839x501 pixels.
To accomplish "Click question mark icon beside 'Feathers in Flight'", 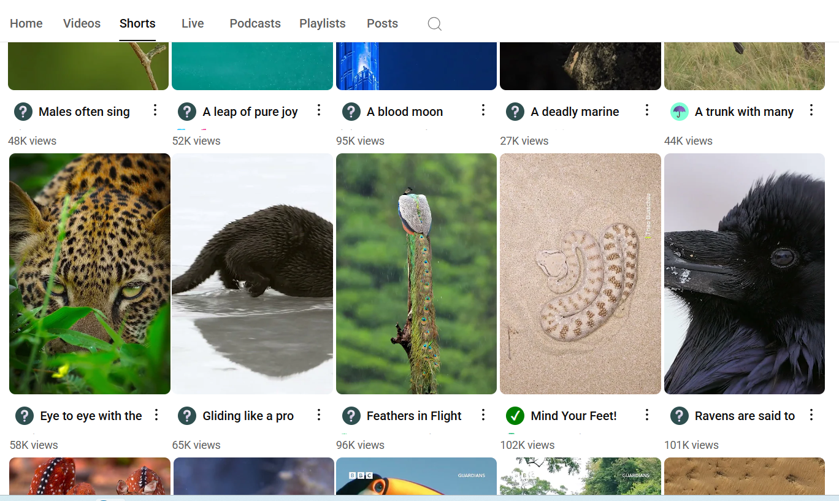I will tap(351, 416).
